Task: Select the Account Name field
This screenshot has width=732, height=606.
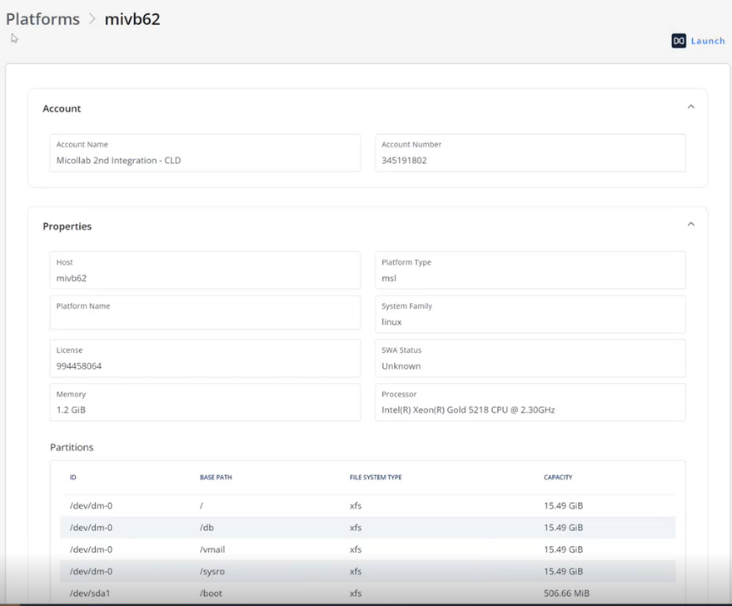Action: click(205, 153)
